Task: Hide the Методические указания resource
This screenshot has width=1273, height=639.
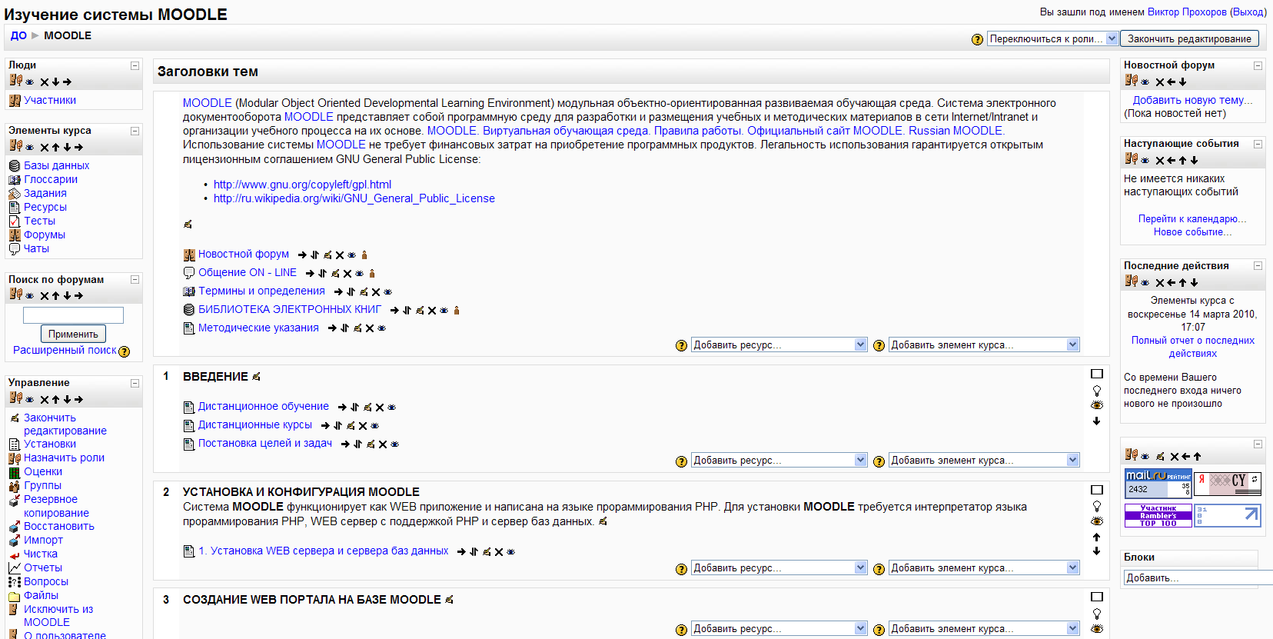Action: 381,328
